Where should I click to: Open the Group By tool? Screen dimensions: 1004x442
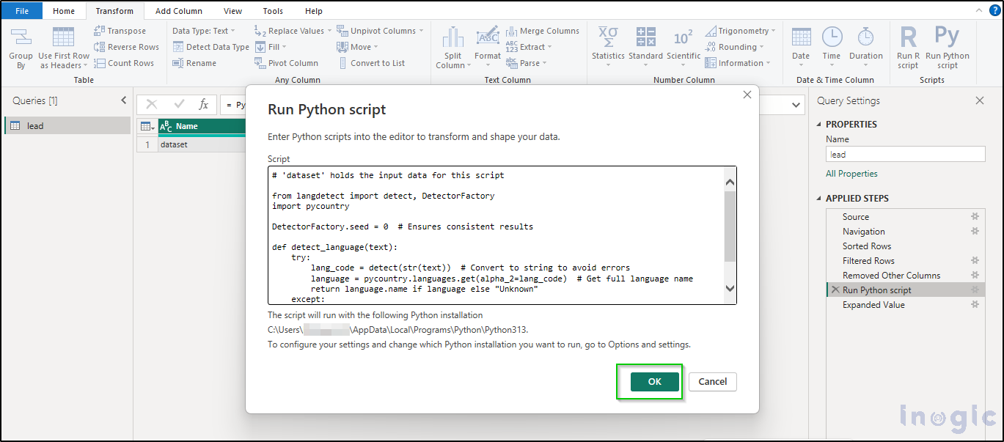[x=21, y=48]
